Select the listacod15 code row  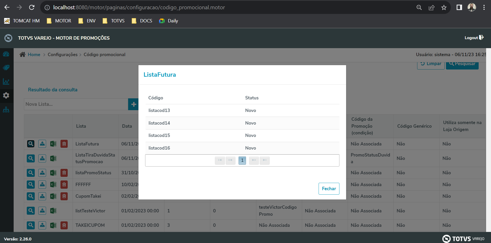pos(242,135)
